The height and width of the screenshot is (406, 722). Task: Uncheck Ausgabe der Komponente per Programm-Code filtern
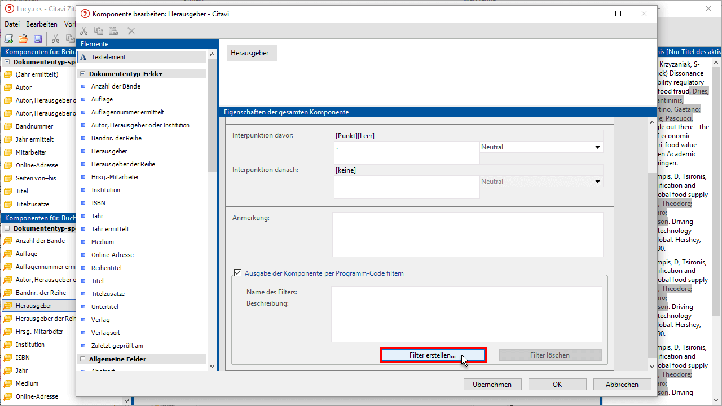pyautogui.click(x=238, y=273)
